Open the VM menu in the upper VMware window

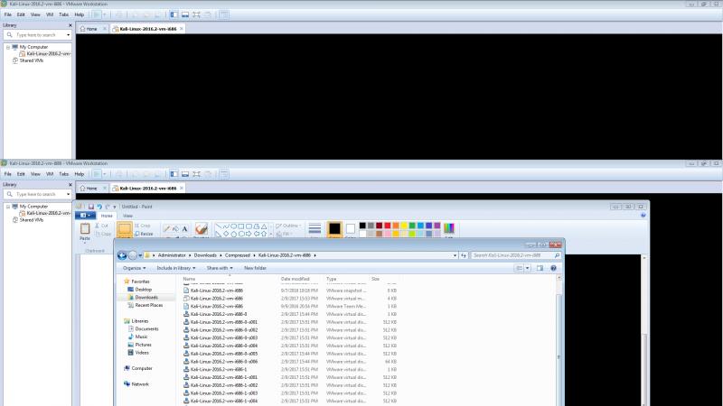pos(50,14)
